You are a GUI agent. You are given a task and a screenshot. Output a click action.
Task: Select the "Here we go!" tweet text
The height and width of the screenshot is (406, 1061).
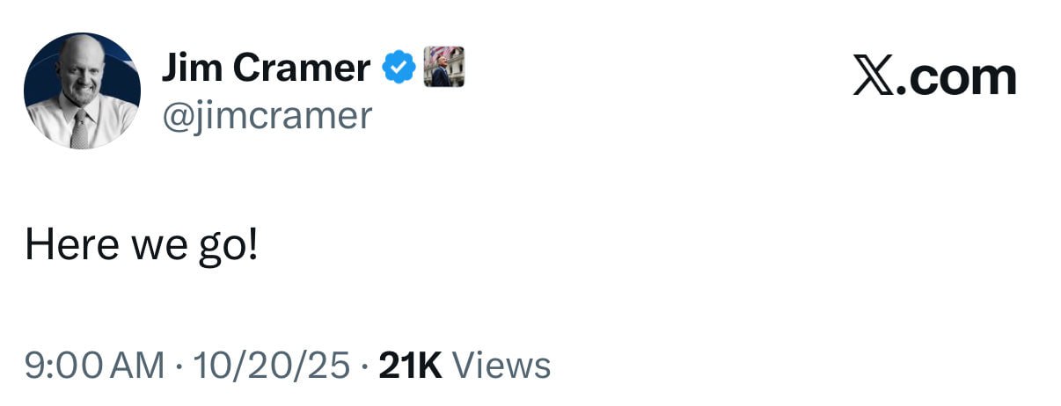(142, 245)
